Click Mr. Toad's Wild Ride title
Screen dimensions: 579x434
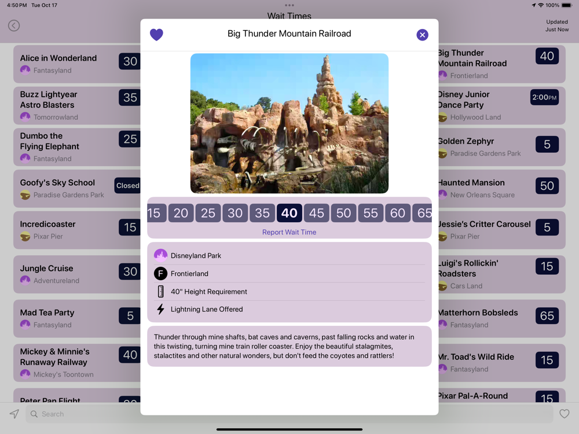[x=477, y=357]
